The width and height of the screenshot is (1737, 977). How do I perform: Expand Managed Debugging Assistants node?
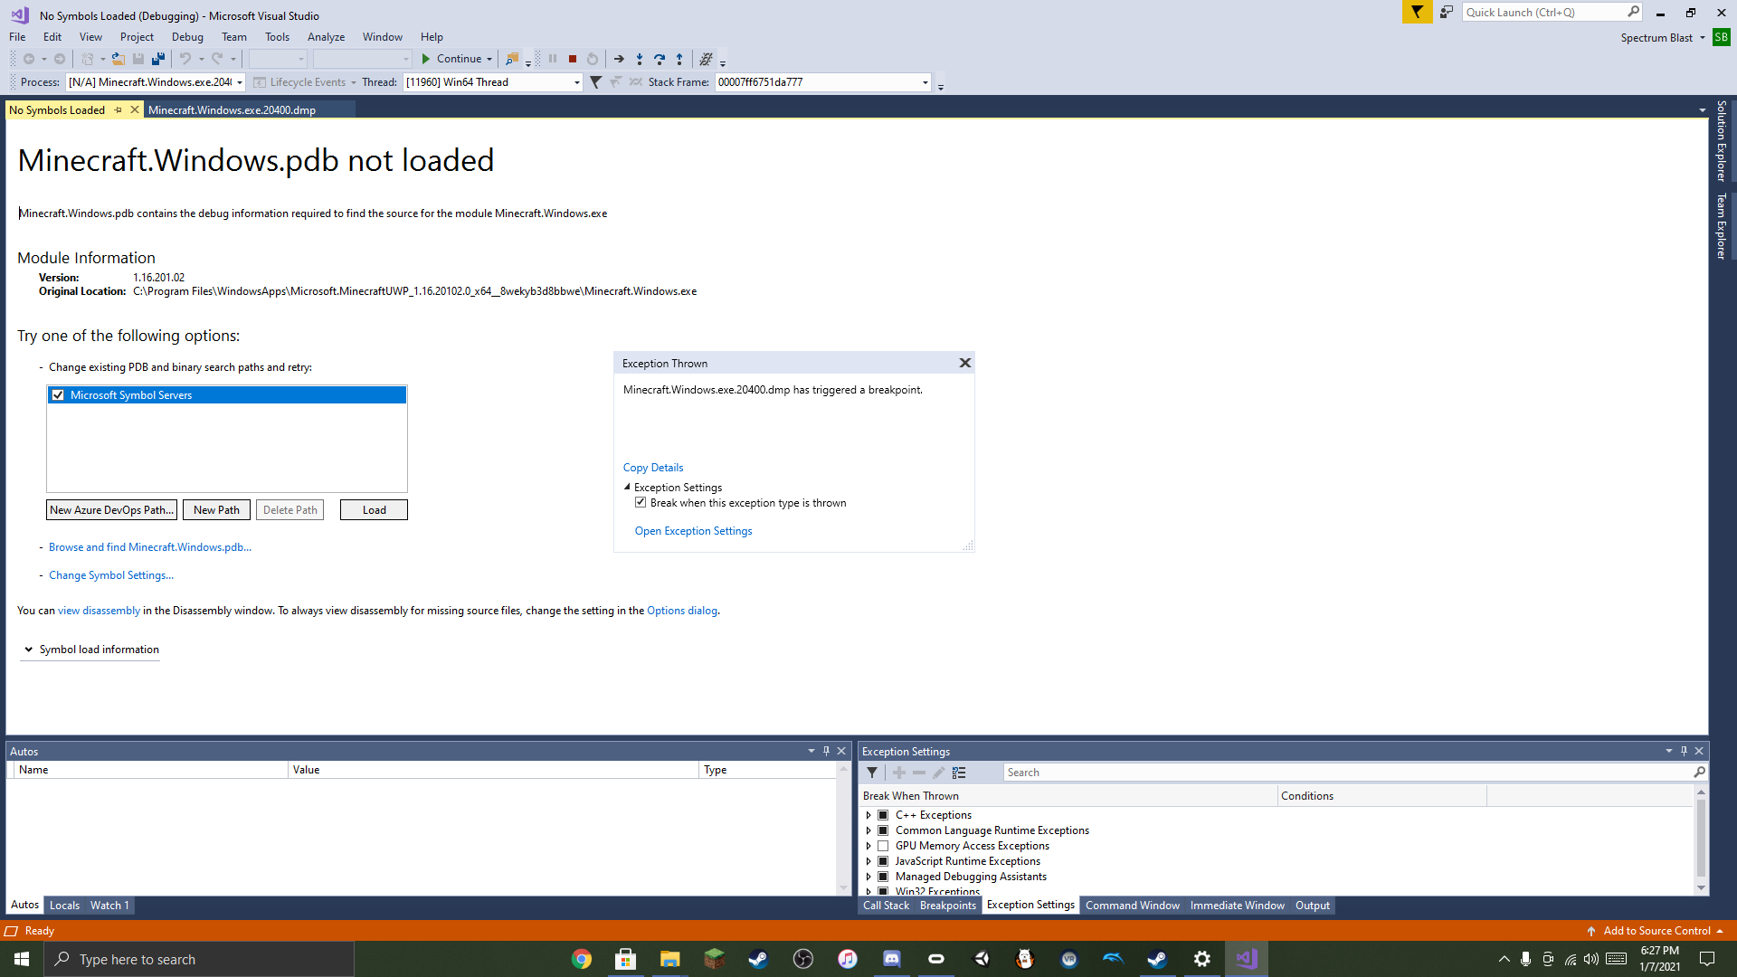868,877
